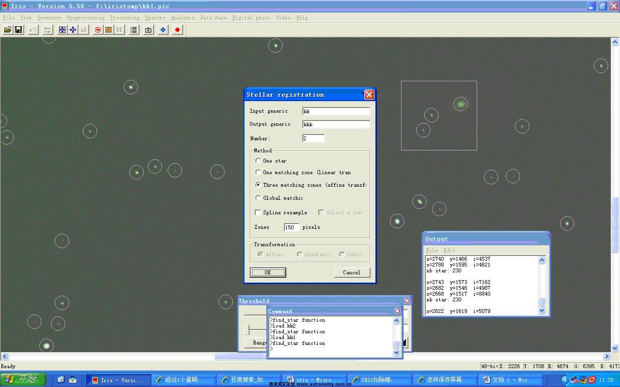Switch to the Iris taskbar button

pyautogui.click(x=118, y=380)
